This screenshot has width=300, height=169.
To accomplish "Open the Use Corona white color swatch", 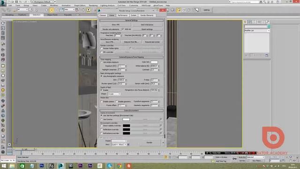I will (126, 119).
